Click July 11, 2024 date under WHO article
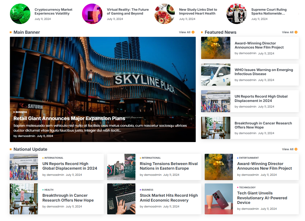The width and height of the screenshot is (305, 221). coord(266,80)
